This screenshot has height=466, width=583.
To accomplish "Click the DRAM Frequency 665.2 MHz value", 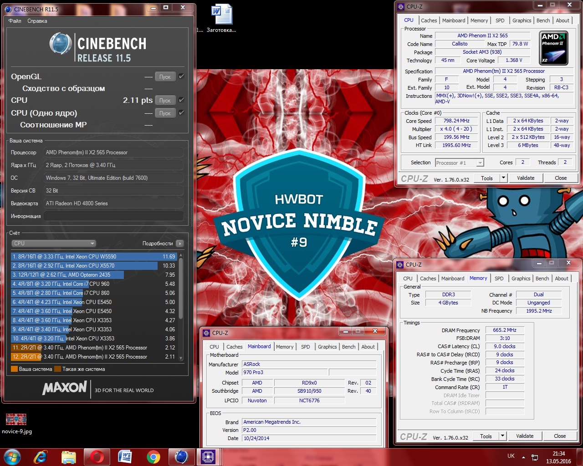I will [x=505, y=330].
